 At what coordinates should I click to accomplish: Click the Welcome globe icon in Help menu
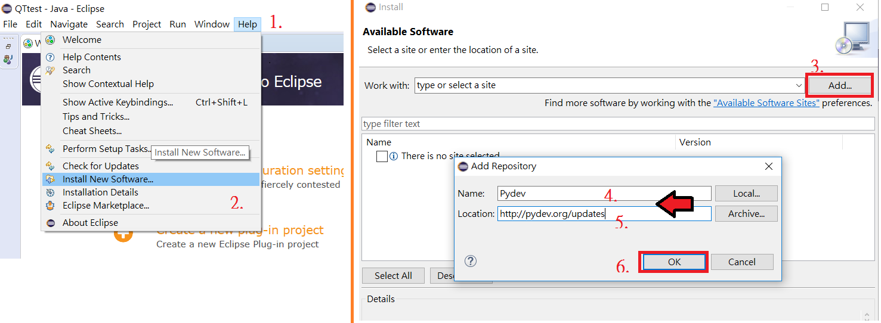51,40
